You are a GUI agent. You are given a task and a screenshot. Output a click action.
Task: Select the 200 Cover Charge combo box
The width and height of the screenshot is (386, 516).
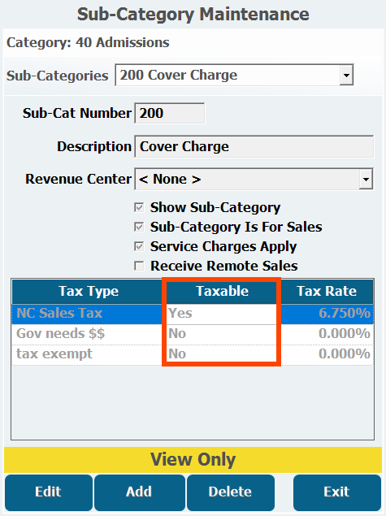tap(234, 75)
